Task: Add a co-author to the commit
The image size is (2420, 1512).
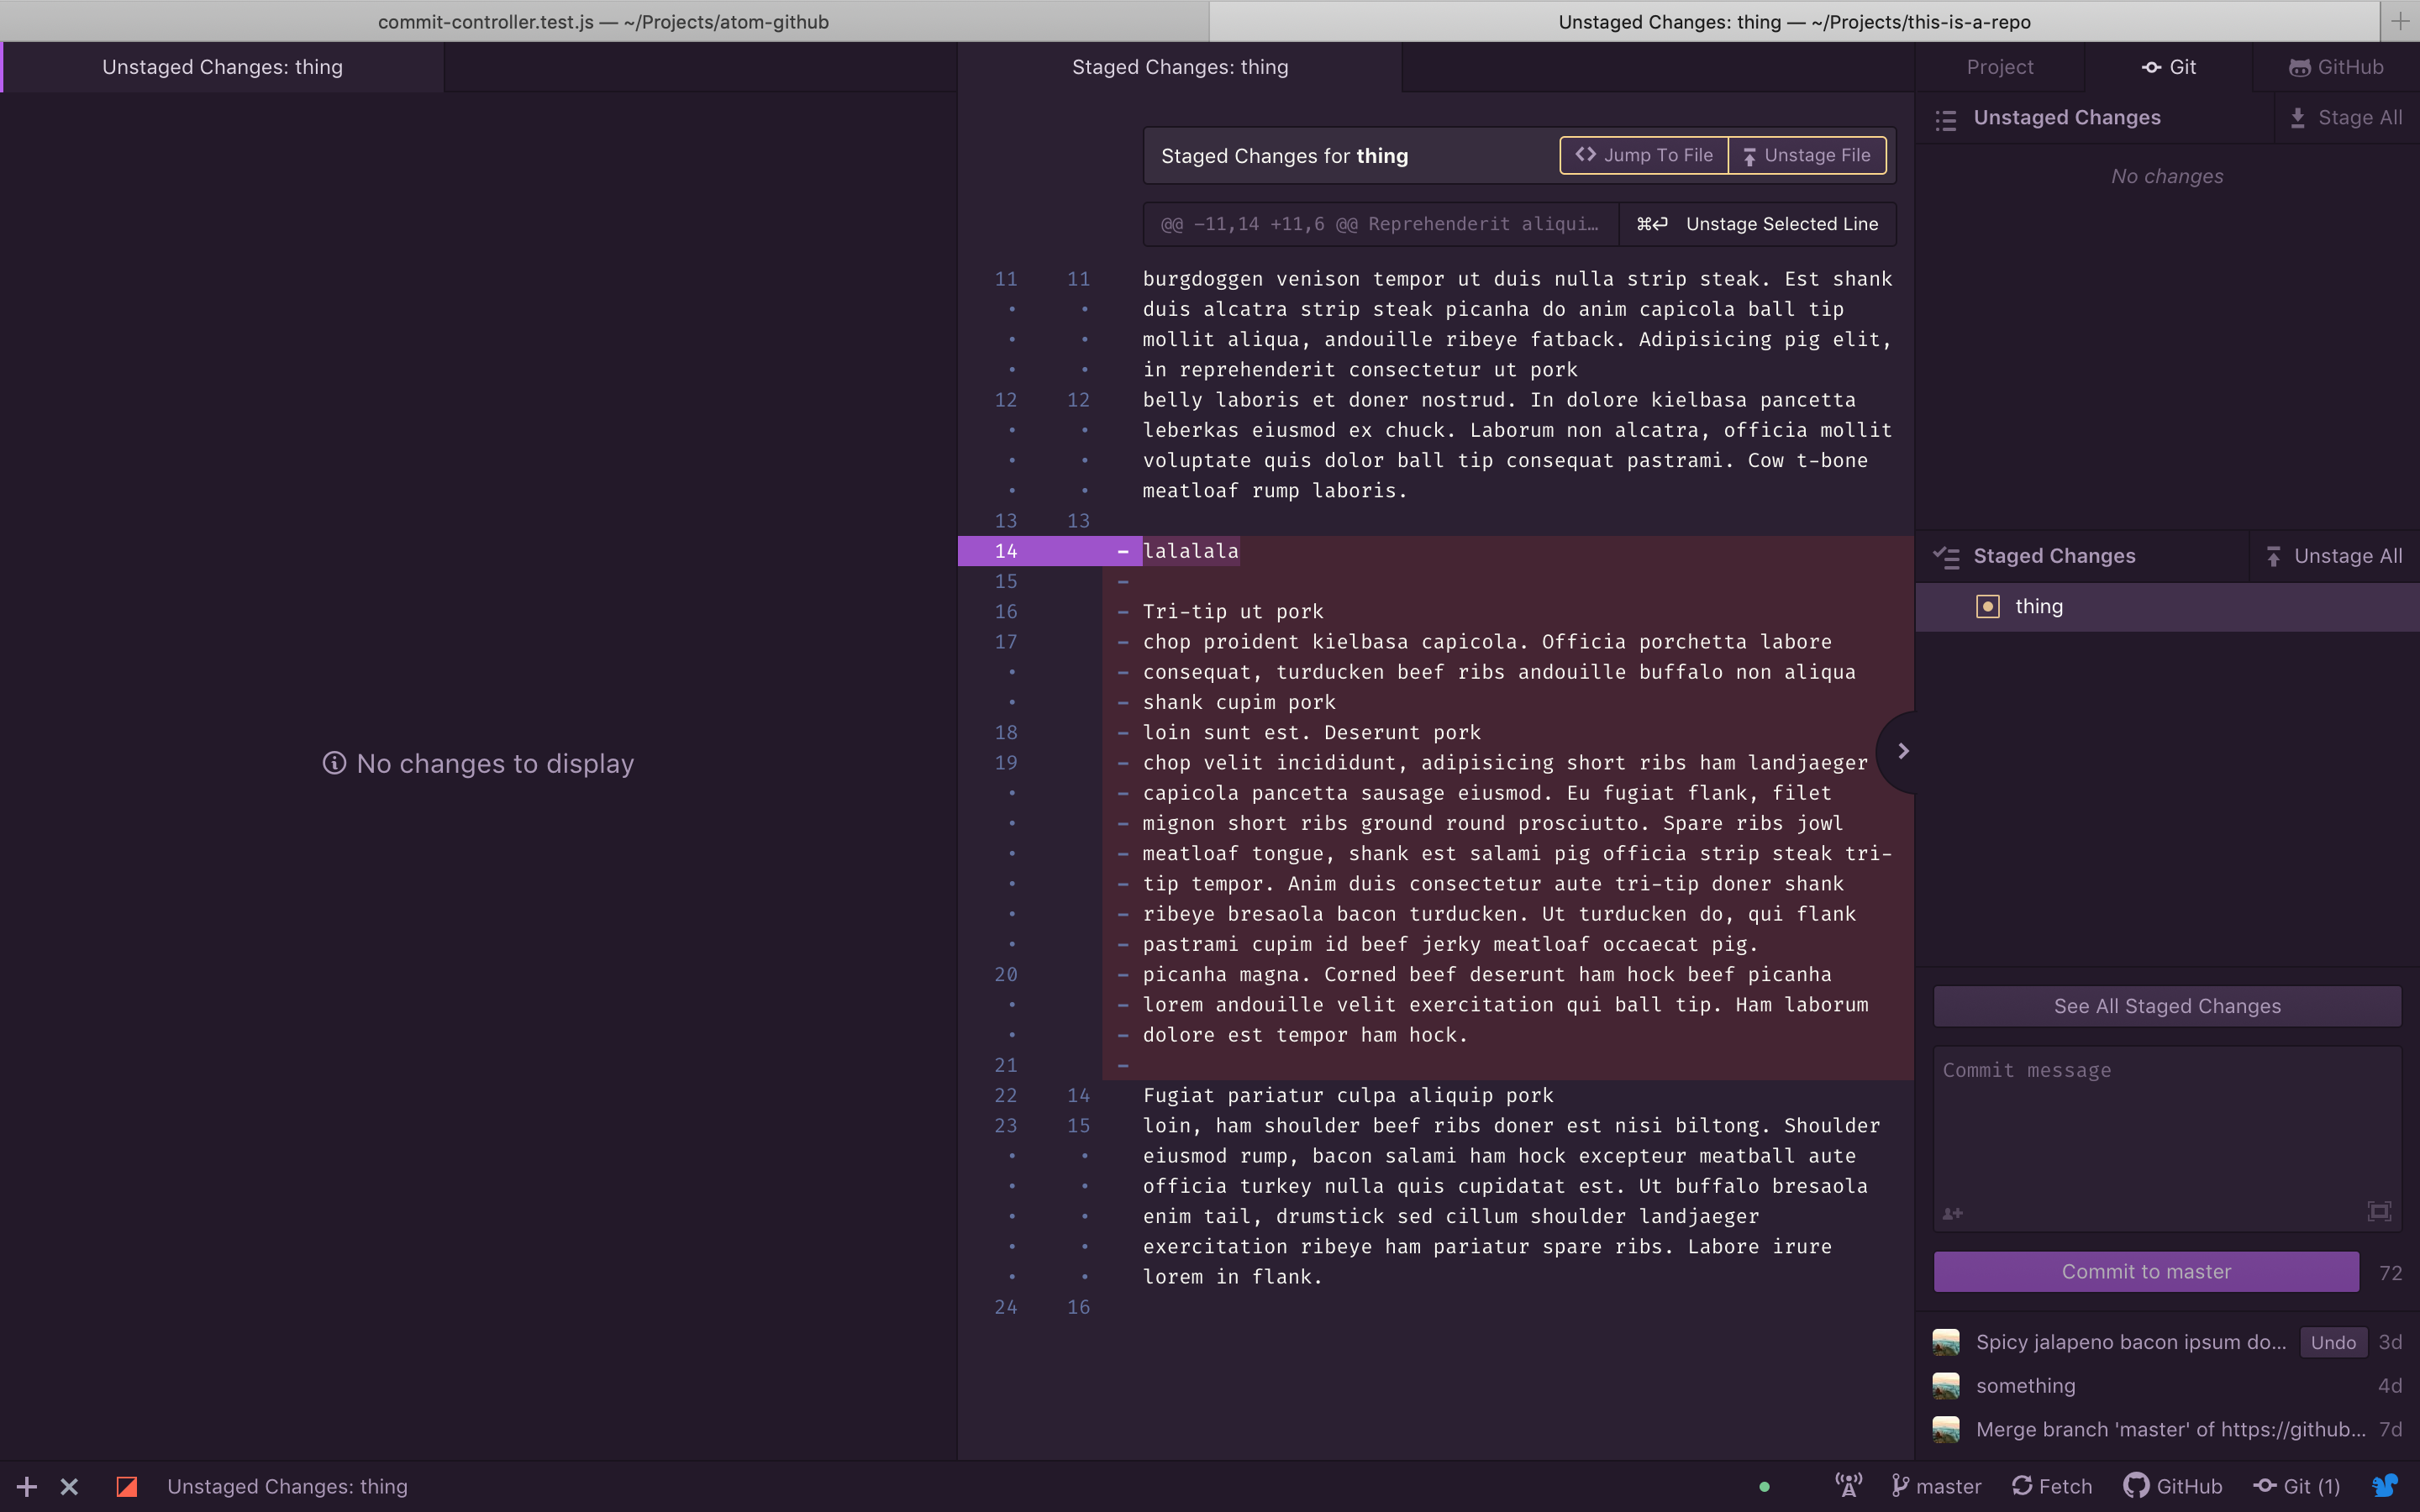Action: pos(1951,1214)
